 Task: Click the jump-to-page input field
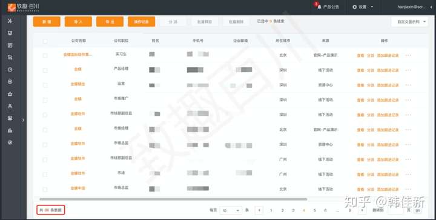(395, 210)
